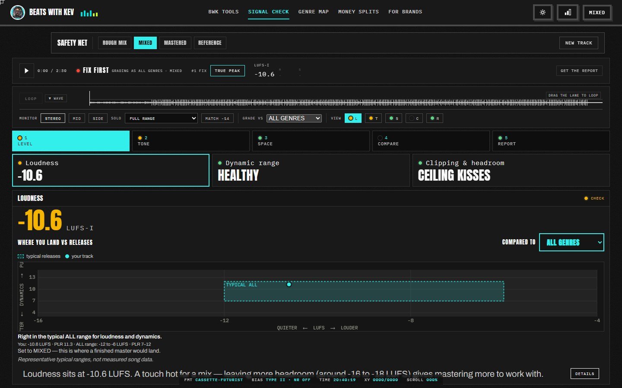Select the Rough Mix stage tab

click(x=114, y=43)
